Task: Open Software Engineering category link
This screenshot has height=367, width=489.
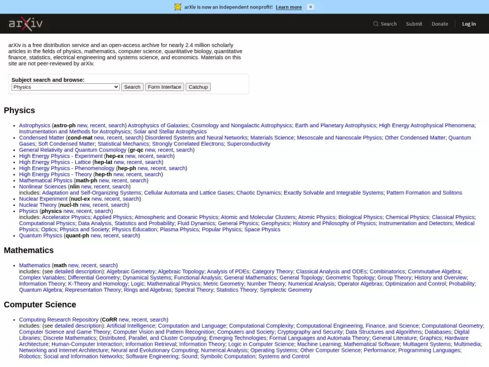Action: pos(152,357)
